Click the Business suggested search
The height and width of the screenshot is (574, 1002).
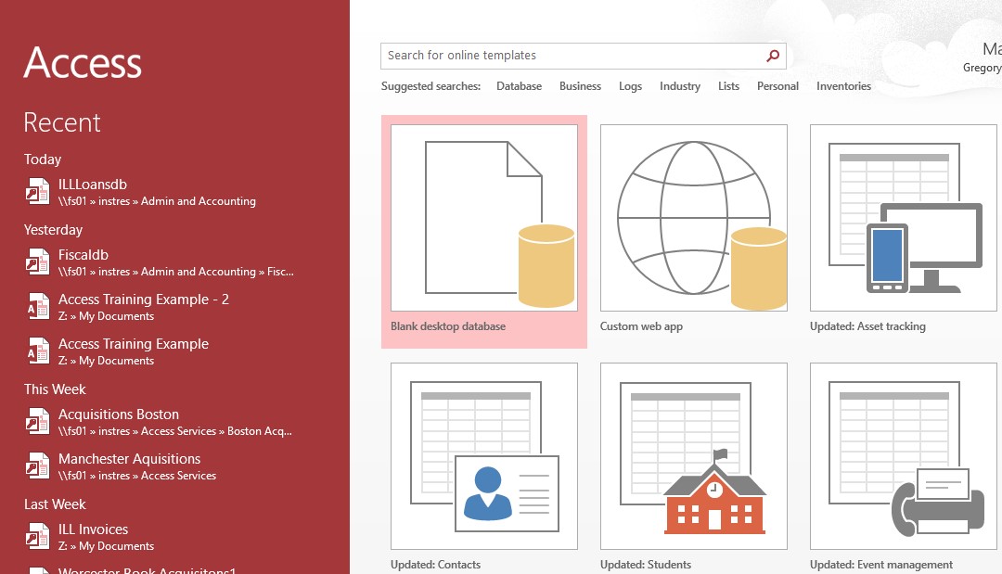[580, 86]
